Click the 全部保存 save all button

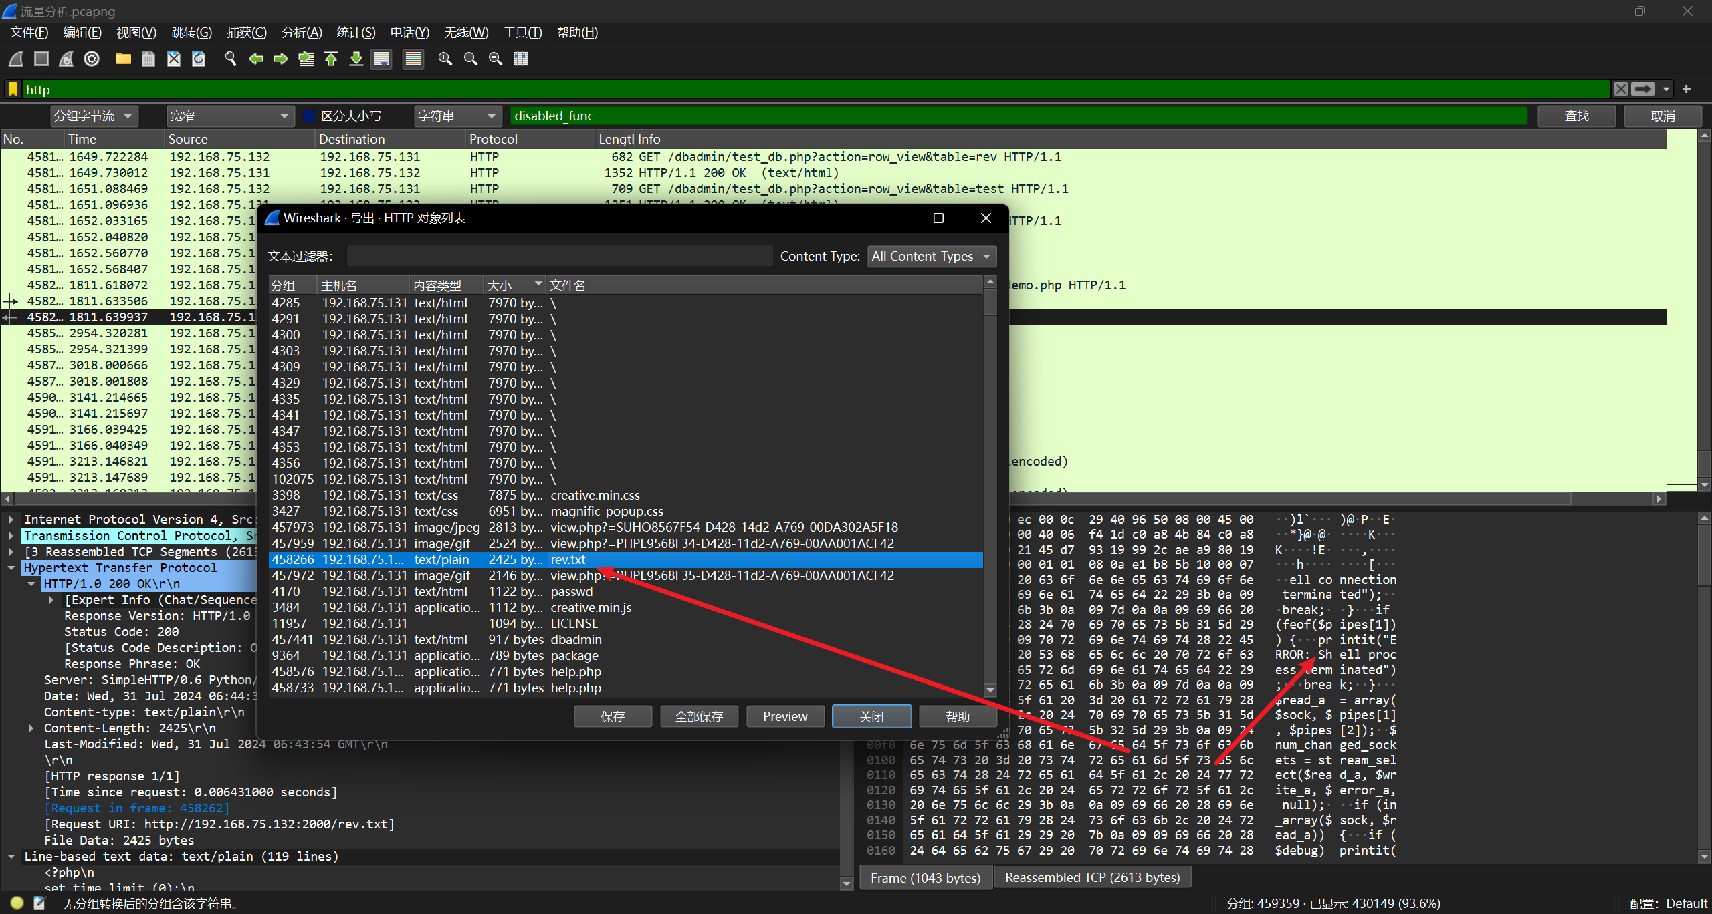click(x=699, y=717)
